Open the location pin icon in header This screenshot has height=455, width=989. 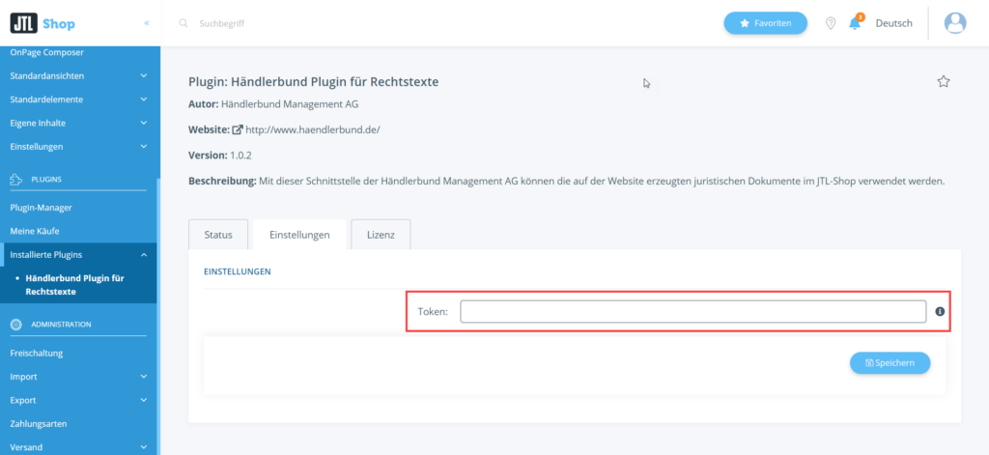(831, 23)
